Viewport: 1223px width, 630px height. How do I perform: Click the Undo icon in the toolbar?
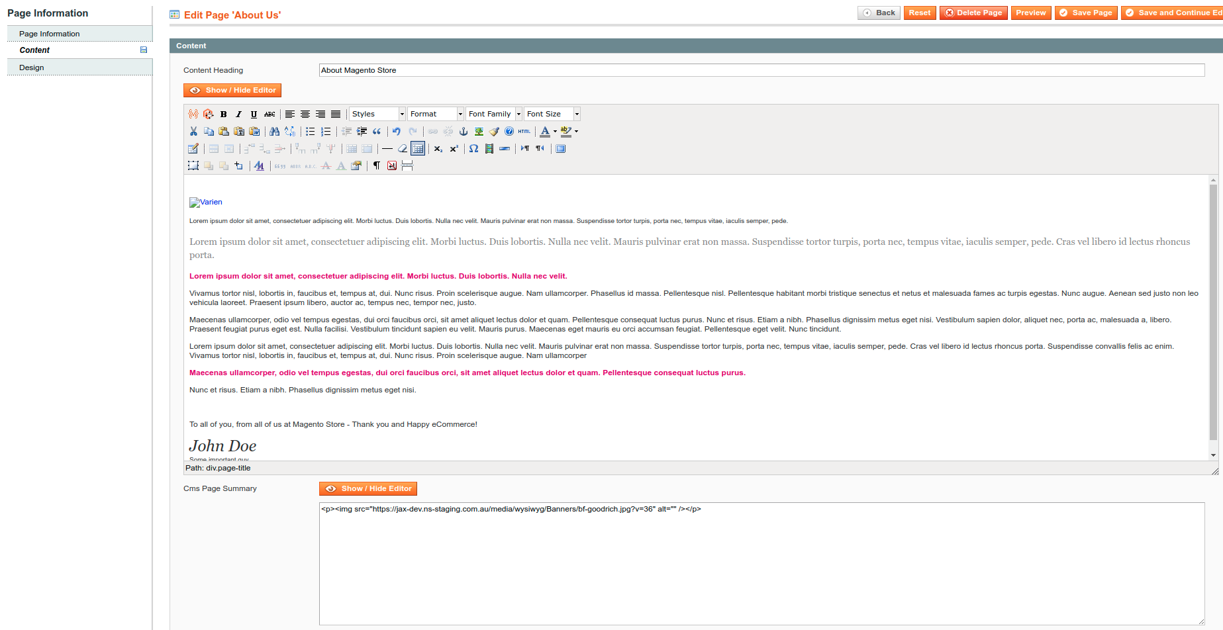[396, 131]
